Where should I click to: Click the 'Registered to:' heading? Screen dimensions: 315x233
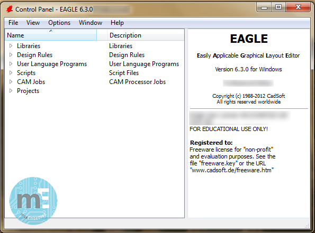click(x=211, y=143)
